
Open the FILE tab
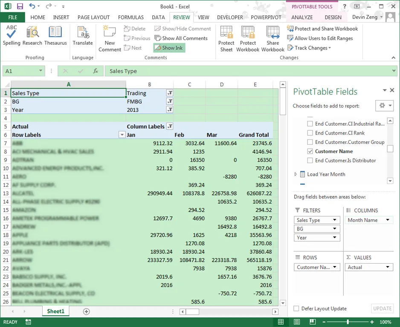[x=12, y=17]
